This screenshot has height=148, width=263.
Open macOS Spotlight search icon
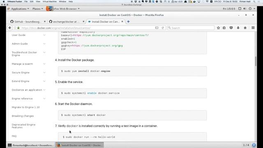[254, 2]
